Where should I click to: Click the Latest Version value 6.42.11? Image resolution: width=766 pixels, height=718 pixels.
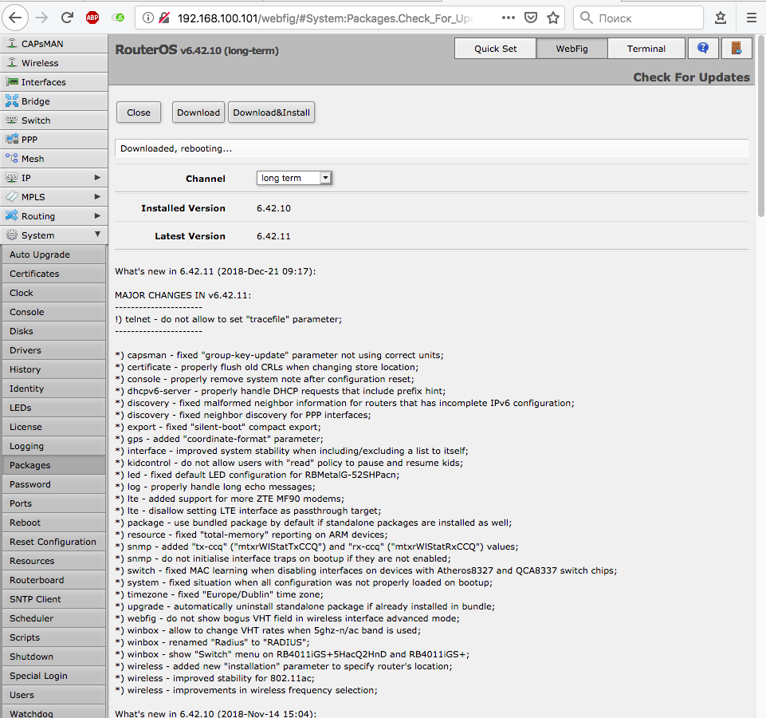(273, 236)
